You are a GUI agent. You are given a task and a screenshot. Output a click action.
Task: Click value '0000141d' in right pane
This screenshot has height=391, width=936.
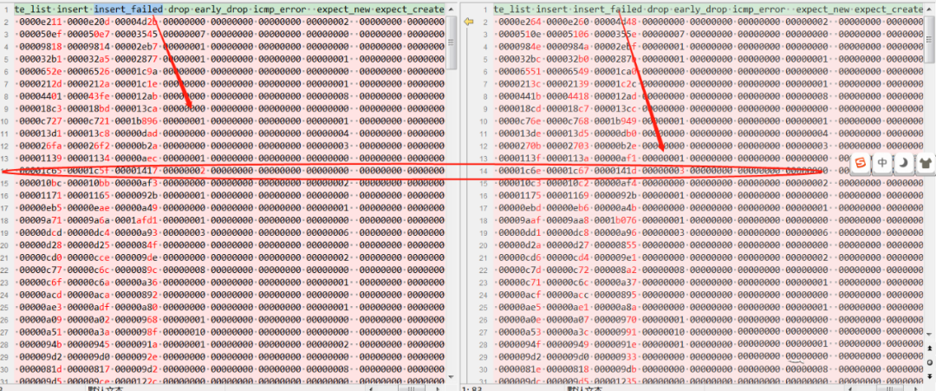click(615, 171)
